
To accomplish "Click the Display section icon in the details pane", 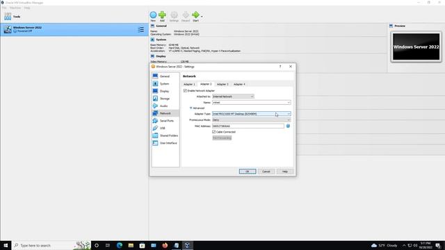I will click(x=152, y=56).
